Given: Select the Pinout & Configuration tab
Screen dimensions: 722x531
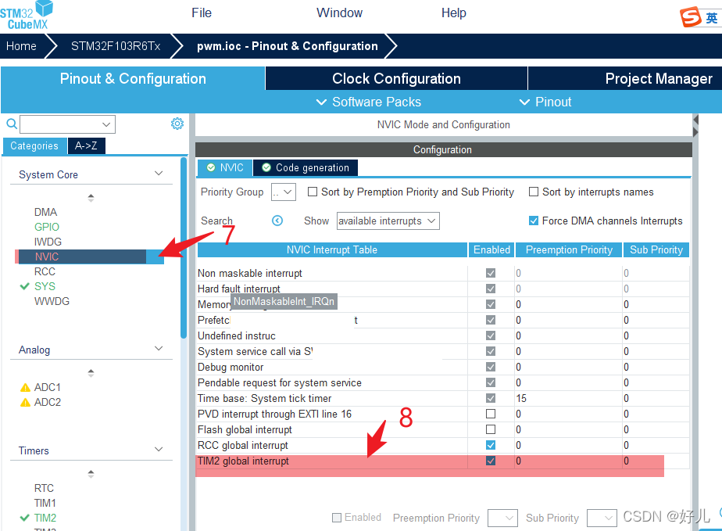Looking at the screenshot, I should point(133,78).
